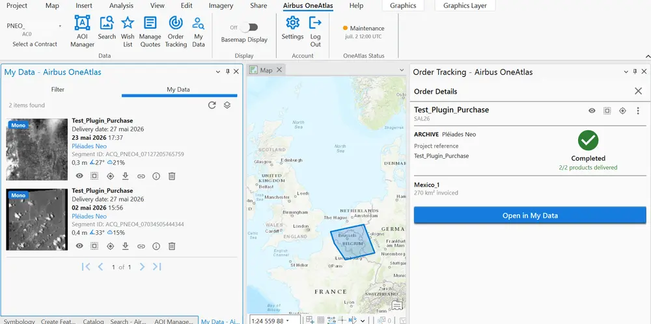The image size is (651, 324).
Task: Open the map scale dropdown
Action: (x=287, y=320)
